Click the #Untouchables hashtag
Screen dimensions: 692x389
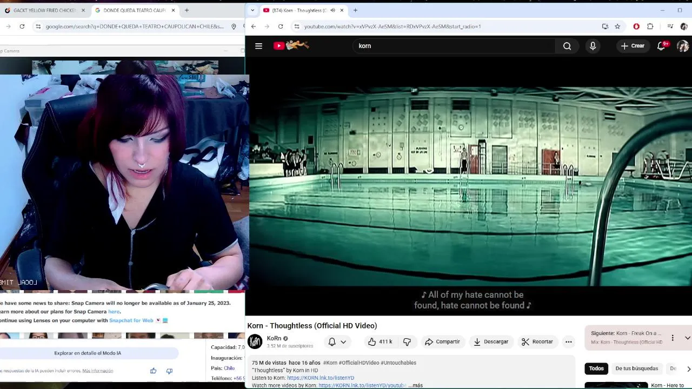click(x=398, y=363)
